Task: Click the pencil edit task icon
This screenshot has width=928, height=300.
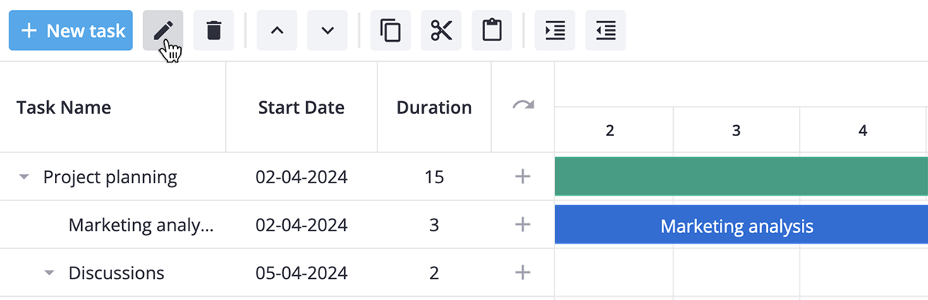Action: (163, 31)
